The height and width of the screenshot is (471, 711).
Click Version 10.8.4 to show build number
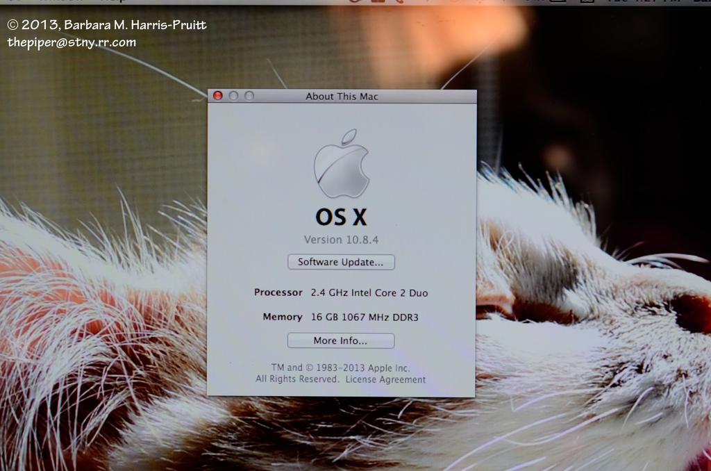(x=341, y=240)
